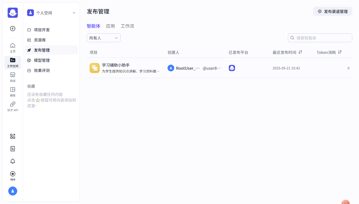The width and height of the screenshot is (359, 204).
Task: Click the documentation icon in lower sidebar
Action: 12,149
